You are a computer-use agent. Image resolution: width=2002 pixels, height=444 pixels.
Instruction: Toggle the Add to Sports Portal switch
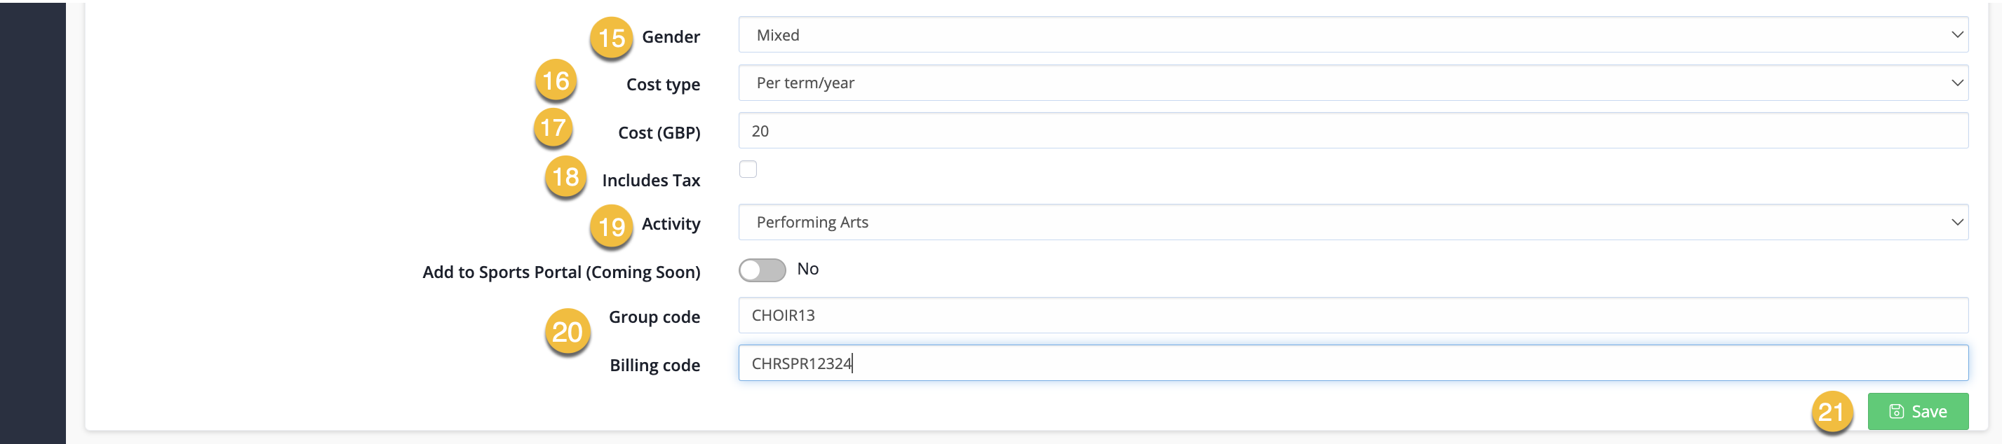[762, 270]
